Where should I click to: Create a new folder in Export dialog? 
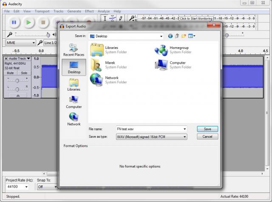click(184, 36)
